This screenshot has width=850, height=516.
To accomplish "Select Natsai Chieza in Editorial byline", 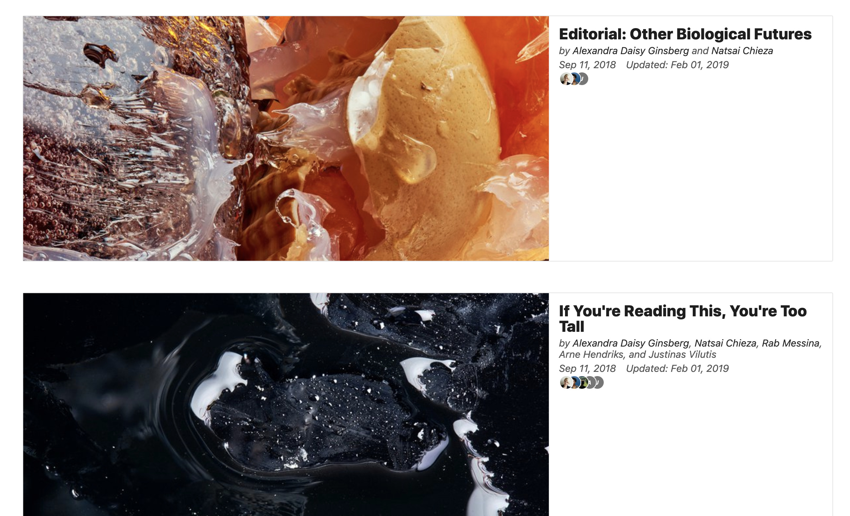I will click(742, 51).
